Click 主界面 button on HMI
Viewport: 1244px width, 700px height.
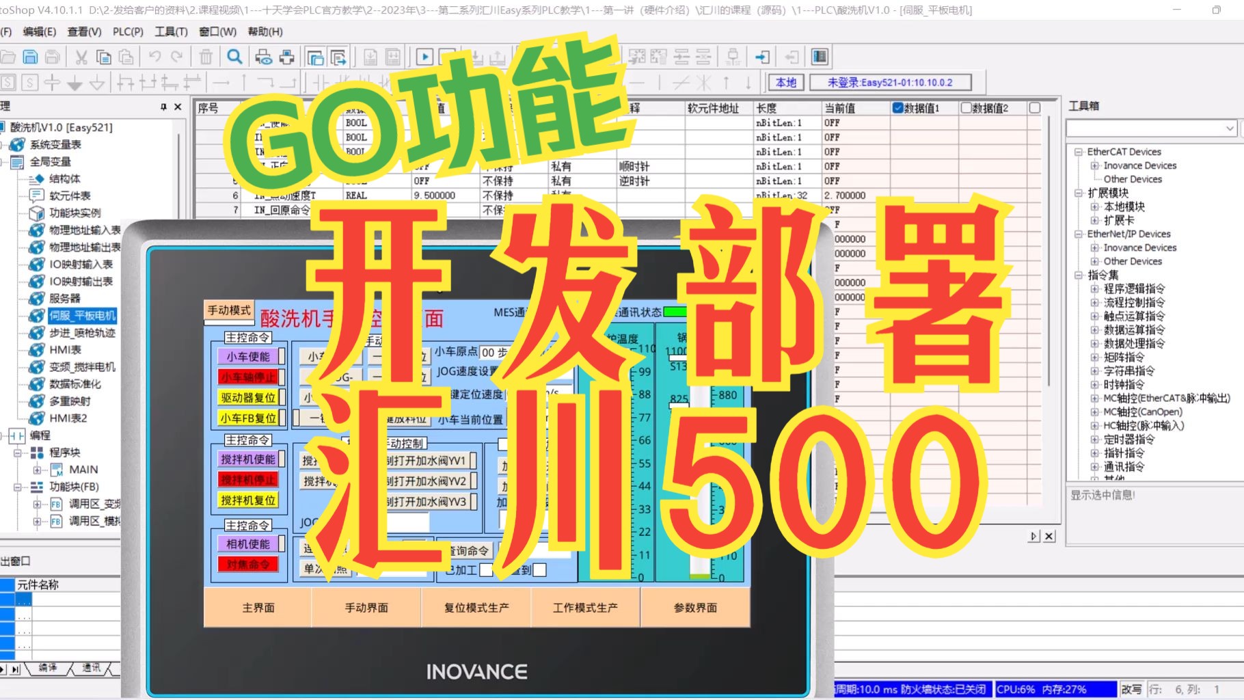[x=258, y=608]
